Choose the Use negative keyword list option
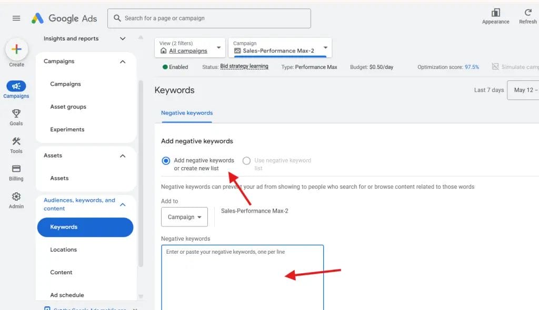The height and width of the screenshot is (310, 539). click(x=246, y=161)
